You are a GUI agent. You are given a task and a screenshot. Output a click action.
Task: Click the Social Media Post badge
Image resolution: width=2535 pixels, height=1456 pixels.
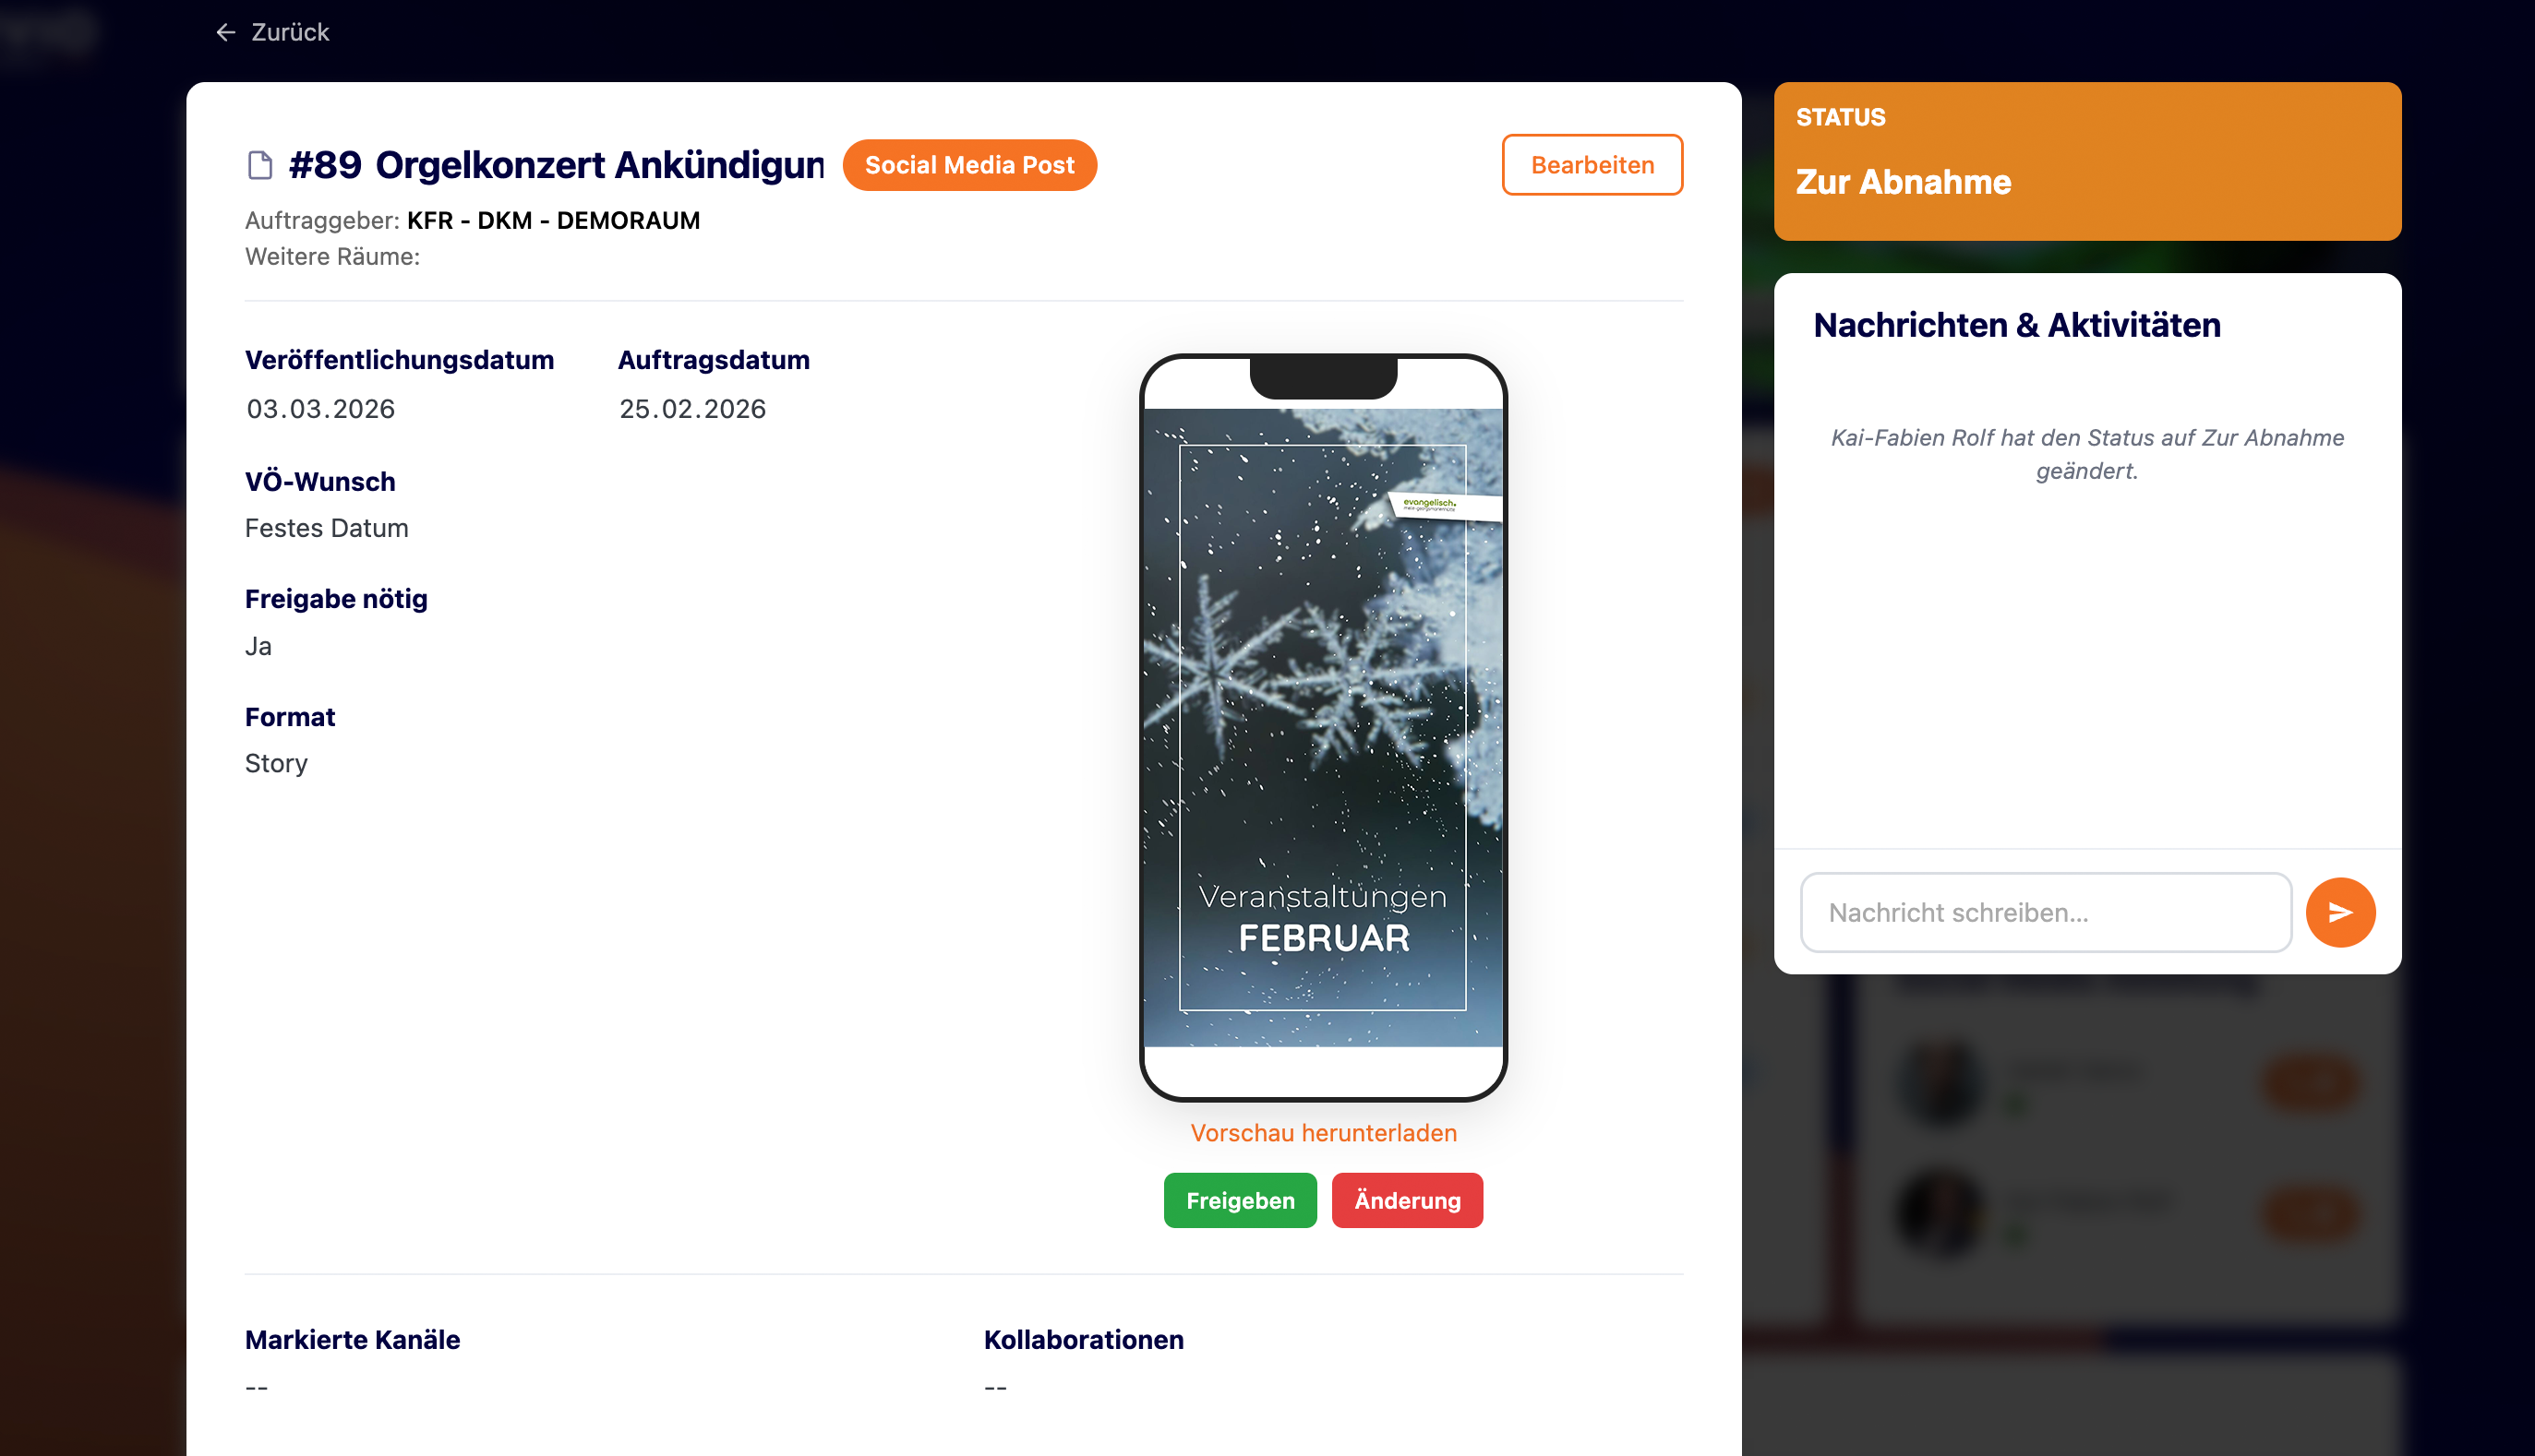969,165
